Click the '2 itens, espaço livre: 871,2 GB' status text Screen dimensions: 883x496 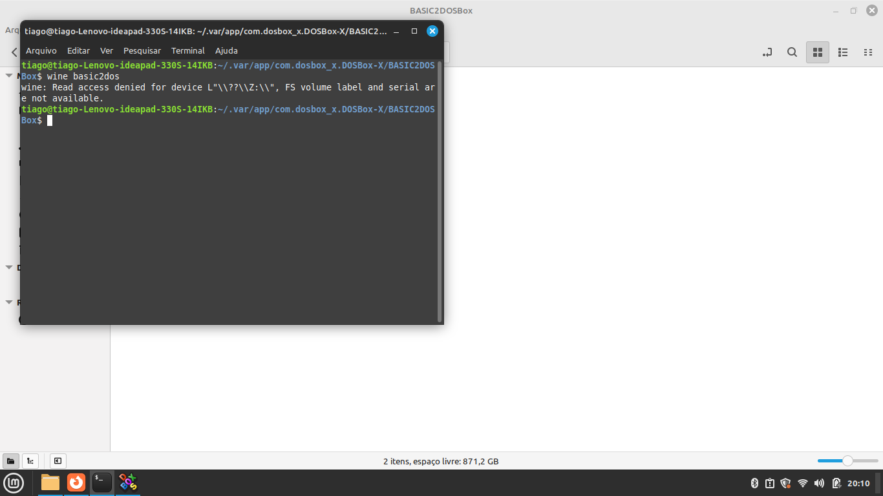click(441, 461)
